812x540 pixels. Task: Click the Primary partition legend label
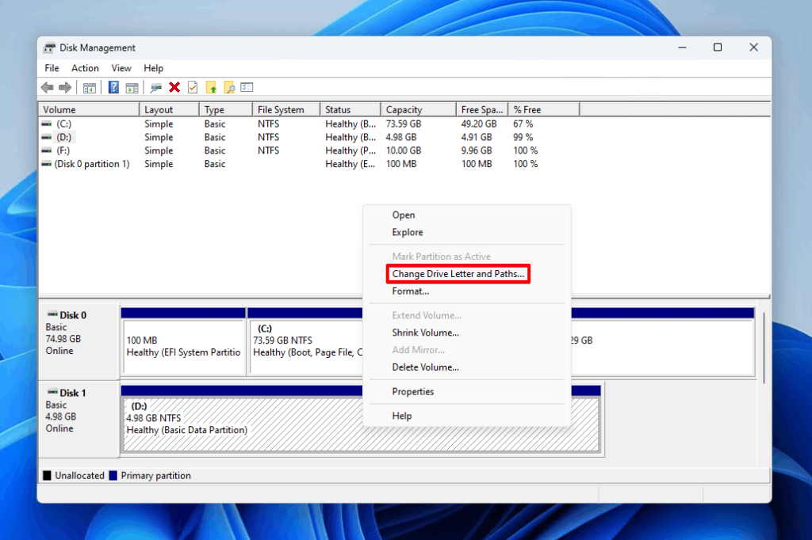coord(156,475)
